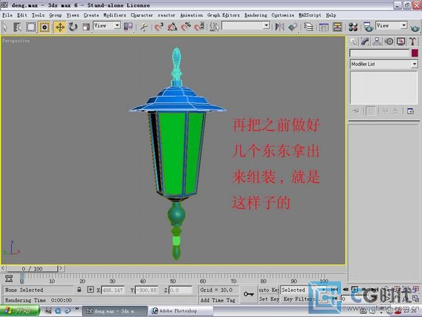The height and width of the screenshot is (317, 422).
Task: Open the reactor menu
Action: coord(166,15)
